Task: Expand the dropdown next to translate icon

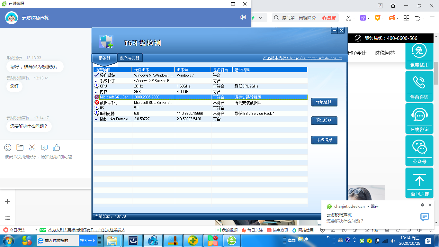Action: pyautogui.click(x=368, y=18)
